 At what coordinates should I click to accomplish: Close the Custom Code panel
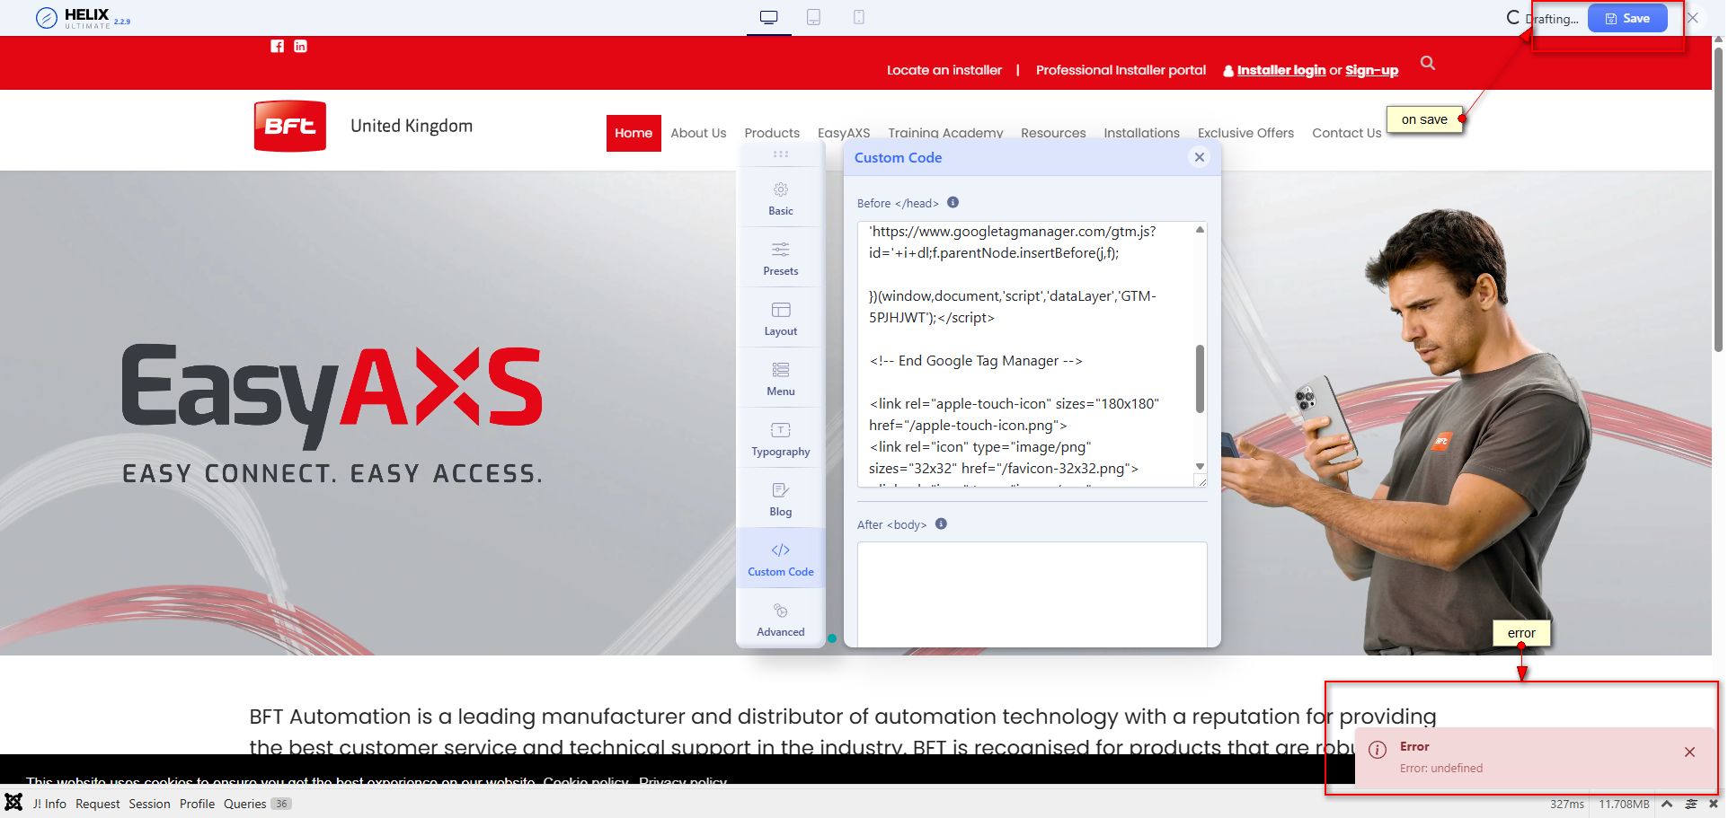pos(1199,157)
